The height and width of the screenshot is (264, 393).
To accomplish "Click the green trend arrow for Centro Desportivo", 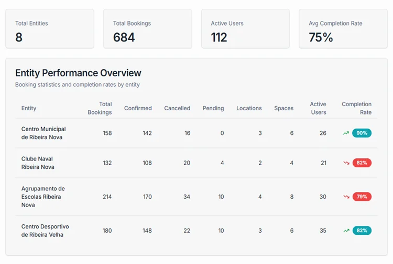I will coord(346,231).
